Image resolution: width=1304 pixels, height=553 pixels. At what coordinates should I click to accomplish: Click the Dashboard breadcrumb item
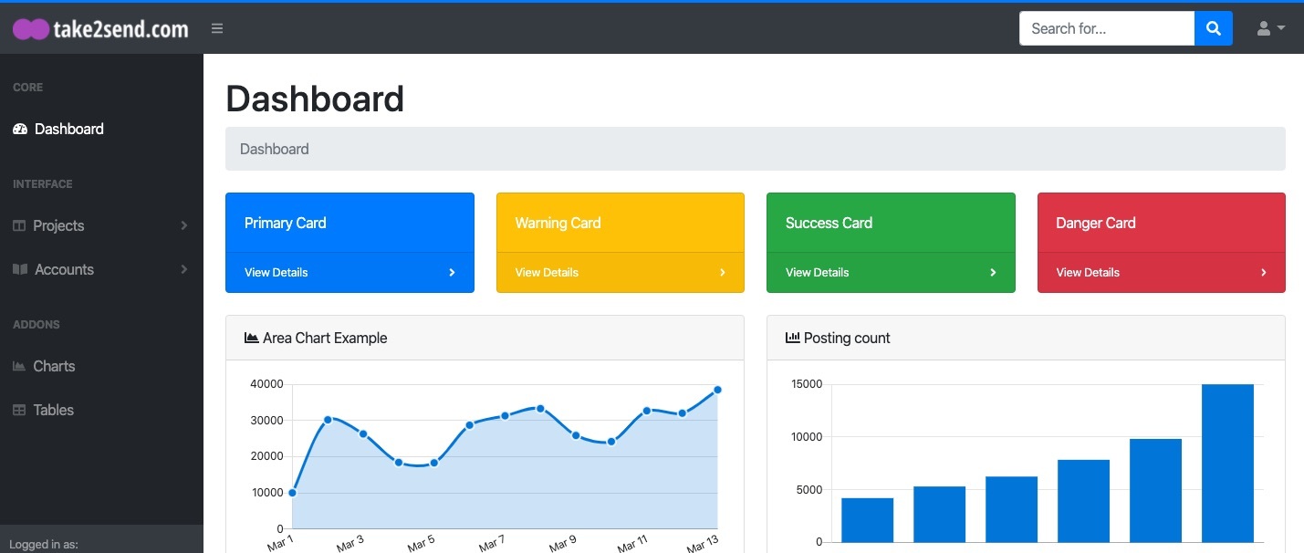[274, 149]
